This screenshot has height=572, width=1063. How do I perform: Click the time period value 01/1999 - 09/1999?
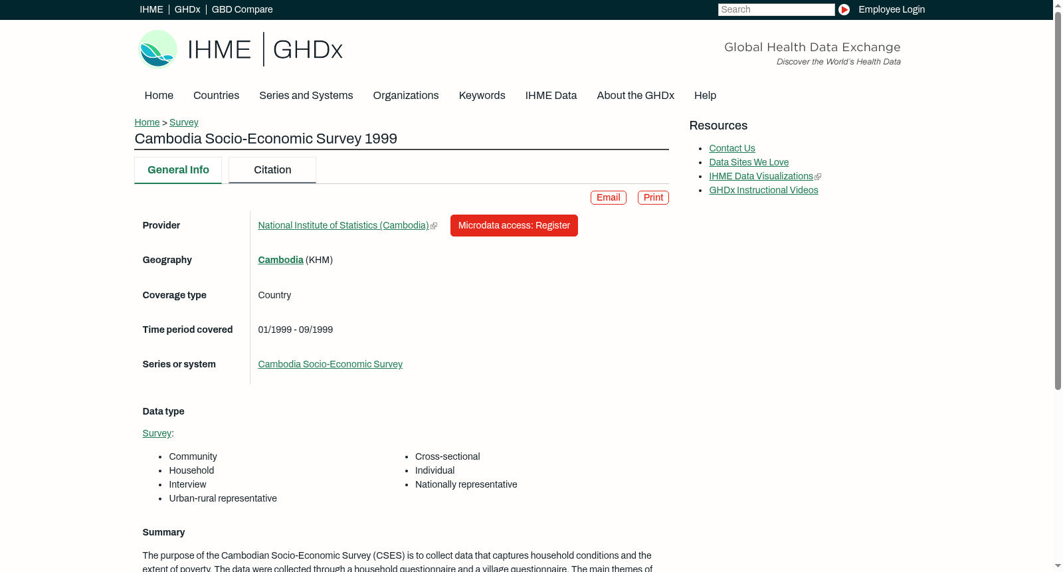point(296,330)
